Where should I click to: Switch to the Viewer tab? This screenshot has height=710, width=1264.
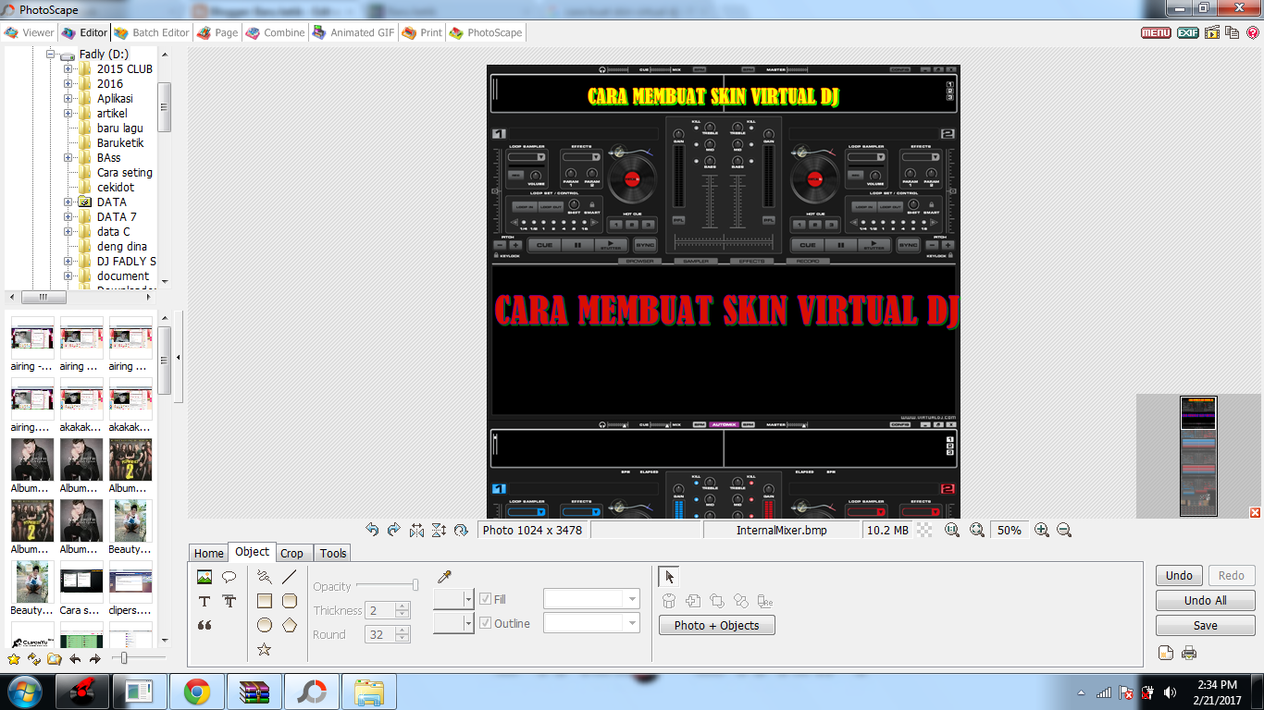(30, 32)
